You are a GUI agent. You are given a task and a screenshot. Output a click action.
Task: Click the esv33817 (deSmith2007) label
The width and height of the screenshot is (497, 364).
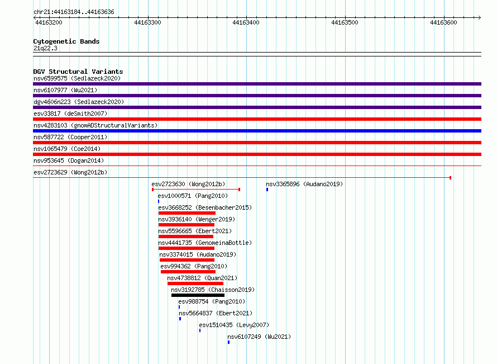coord(70,114)
